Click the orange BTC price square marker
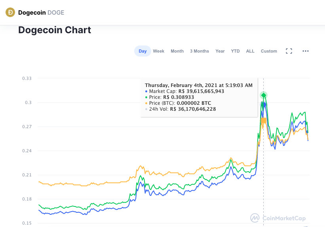This screenshot has height=227, width=325. pyautogui.click(x=264, y=121)
